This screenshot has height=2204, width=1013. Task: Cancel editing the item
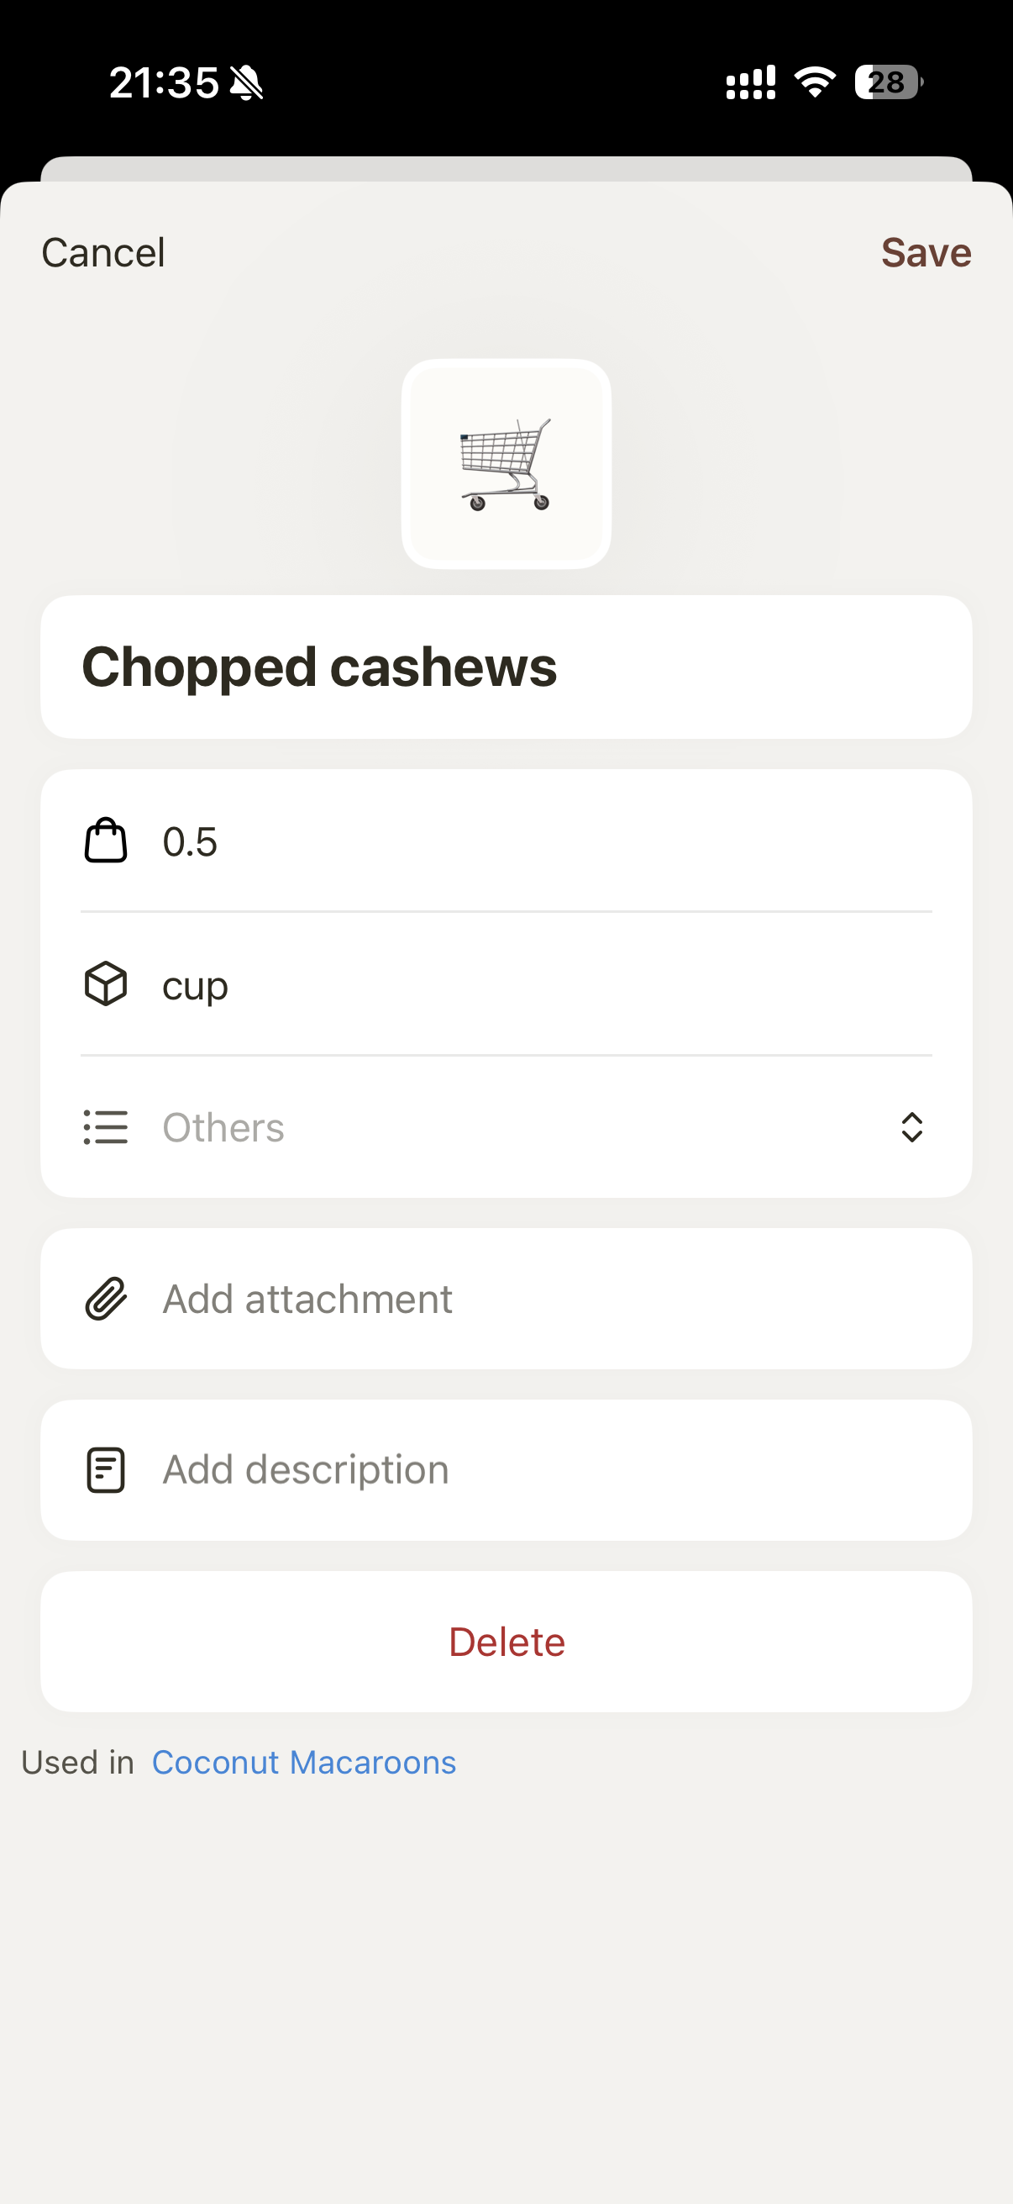tap(103, 252)
